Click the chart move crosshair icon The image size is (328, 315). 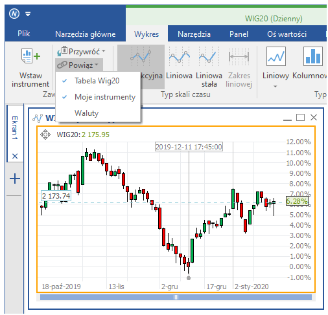click(45, 135)
